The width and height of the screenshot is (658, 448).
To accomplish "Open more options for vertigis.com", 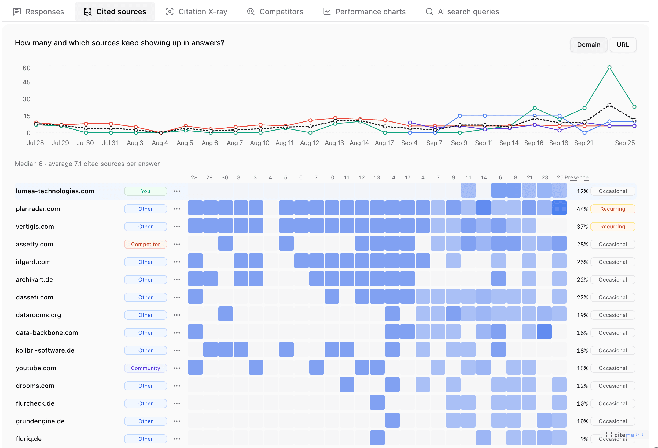I will [x=177, y=227].
